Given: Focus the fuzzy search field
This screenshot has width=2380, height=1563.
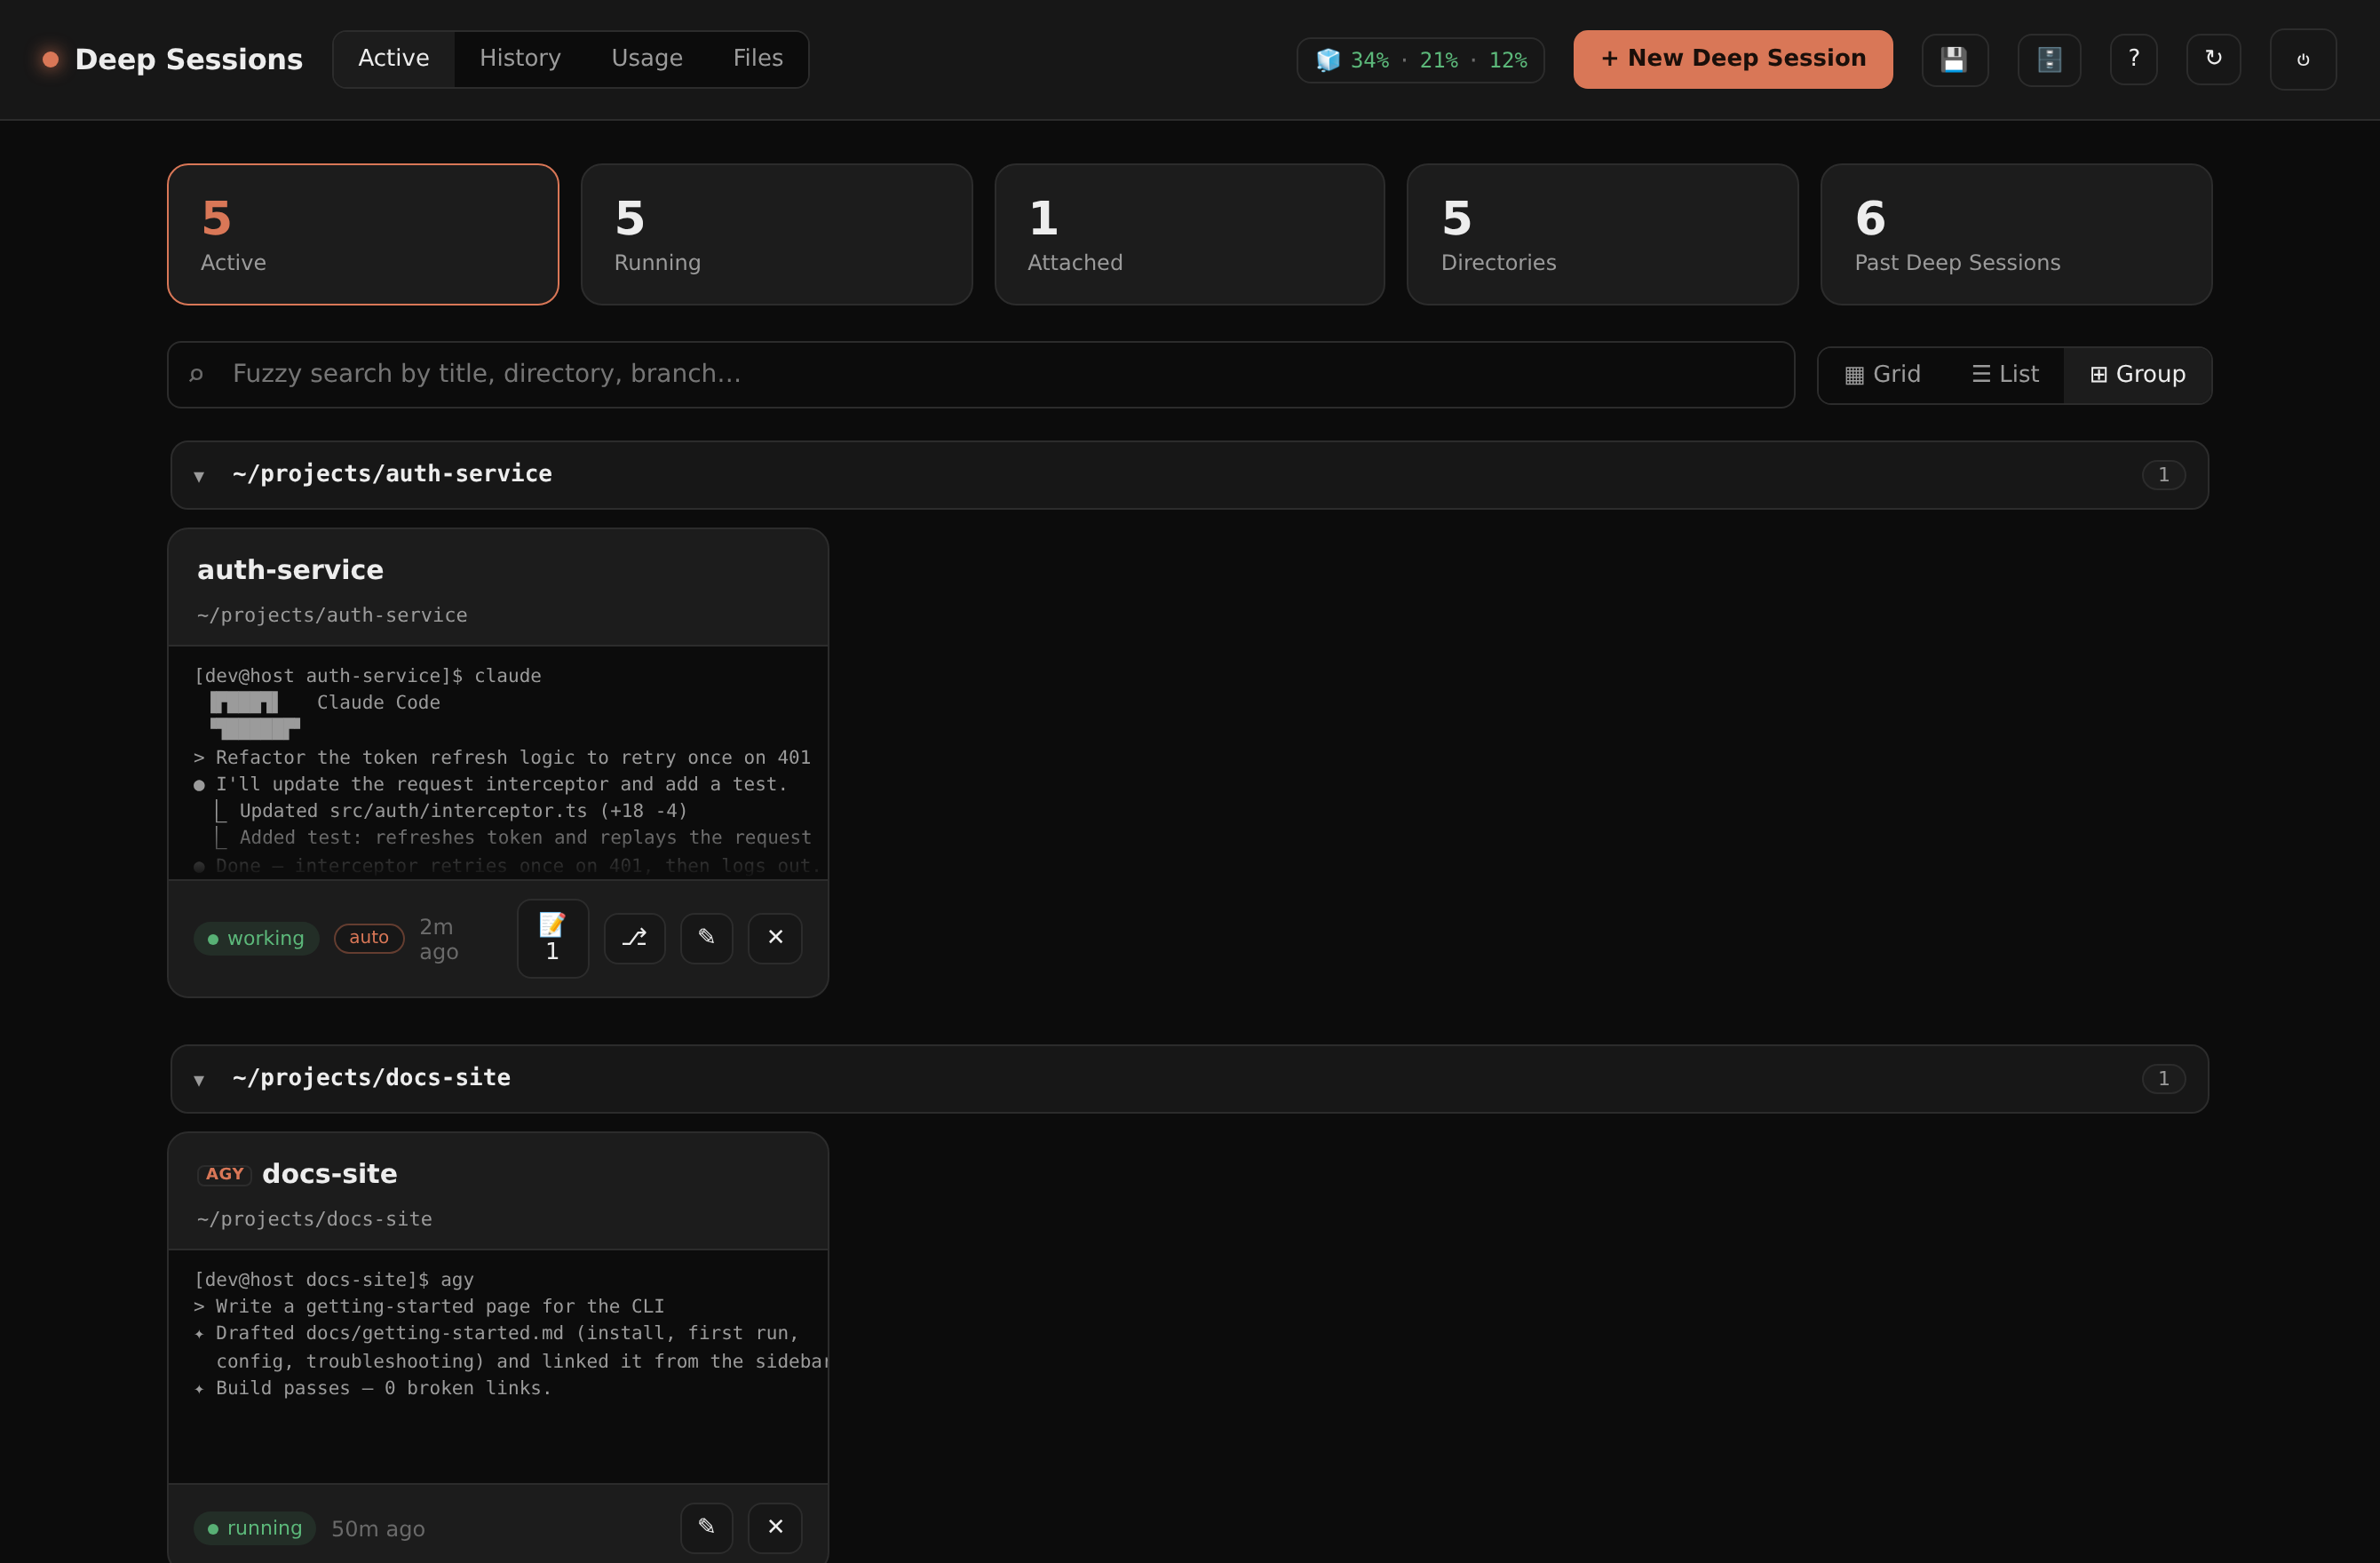Looking at the screenshot, I should click(x=981, y=375).
